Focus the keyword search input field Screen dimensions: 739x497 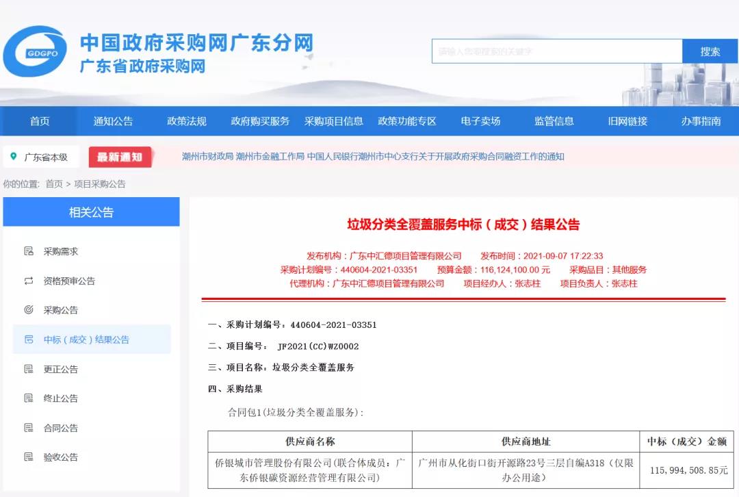[x=557, y=51]
